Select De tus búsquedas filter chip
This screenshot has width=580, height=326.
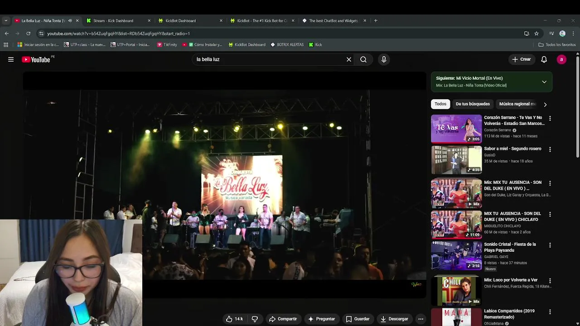[473, 104]
